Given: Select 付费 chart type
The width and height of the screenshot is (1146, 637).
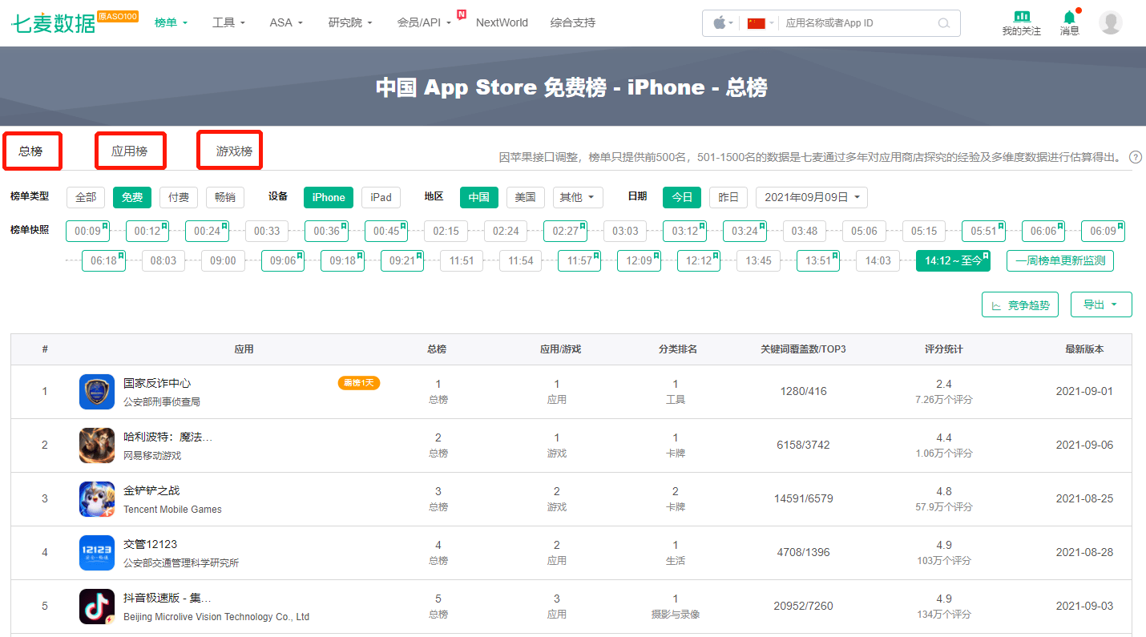Looking at the screenshot, I should click(179, 197).
